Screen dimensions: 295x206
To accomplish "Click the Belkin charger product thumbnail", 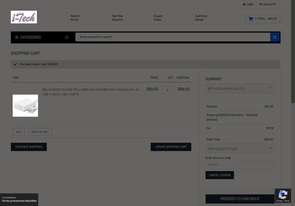I will coord(25,106).
